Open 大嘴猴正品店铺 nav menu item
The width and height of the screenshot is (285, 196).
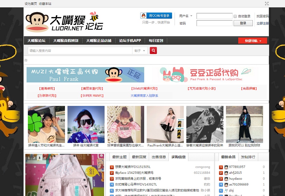99,40
